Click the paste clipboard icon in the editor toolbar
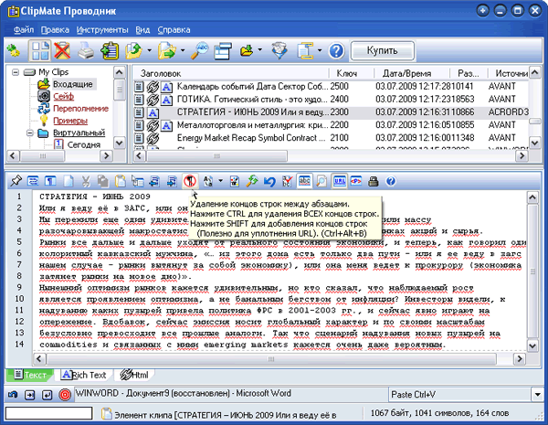Viewport: 548px width, 425px height. pos(121,181)
